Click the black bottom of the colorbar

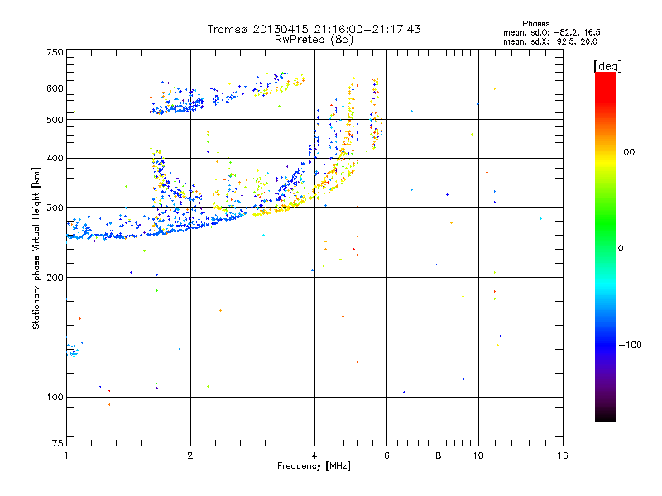click(606, 416)
